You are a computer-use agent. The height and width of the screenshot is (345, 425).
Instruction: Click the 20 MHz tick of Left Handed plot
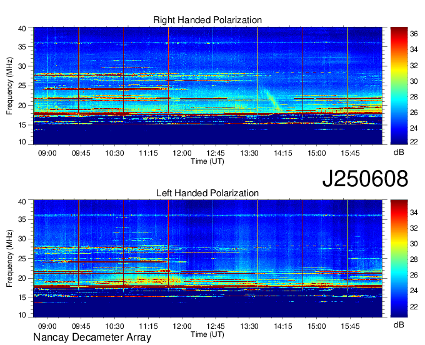[22, 278]
